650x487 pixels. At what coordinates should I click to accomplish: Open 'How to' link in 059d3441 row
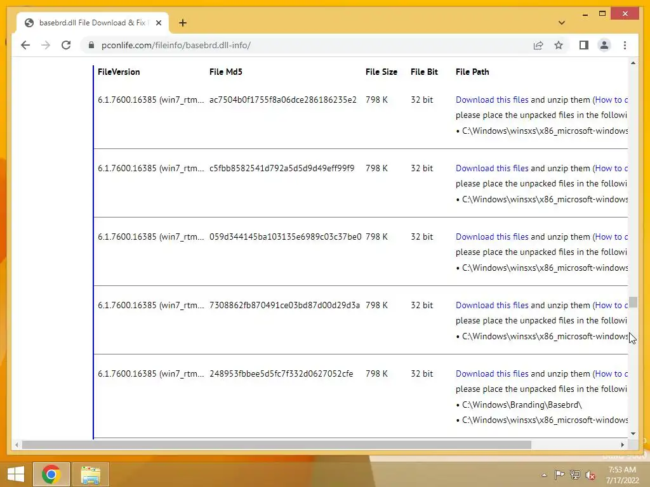pyautogui.click(x=611, y=237)
